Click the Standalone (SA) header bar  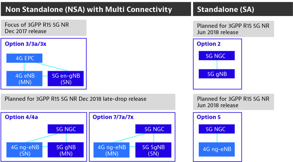(x=243, y=9)
